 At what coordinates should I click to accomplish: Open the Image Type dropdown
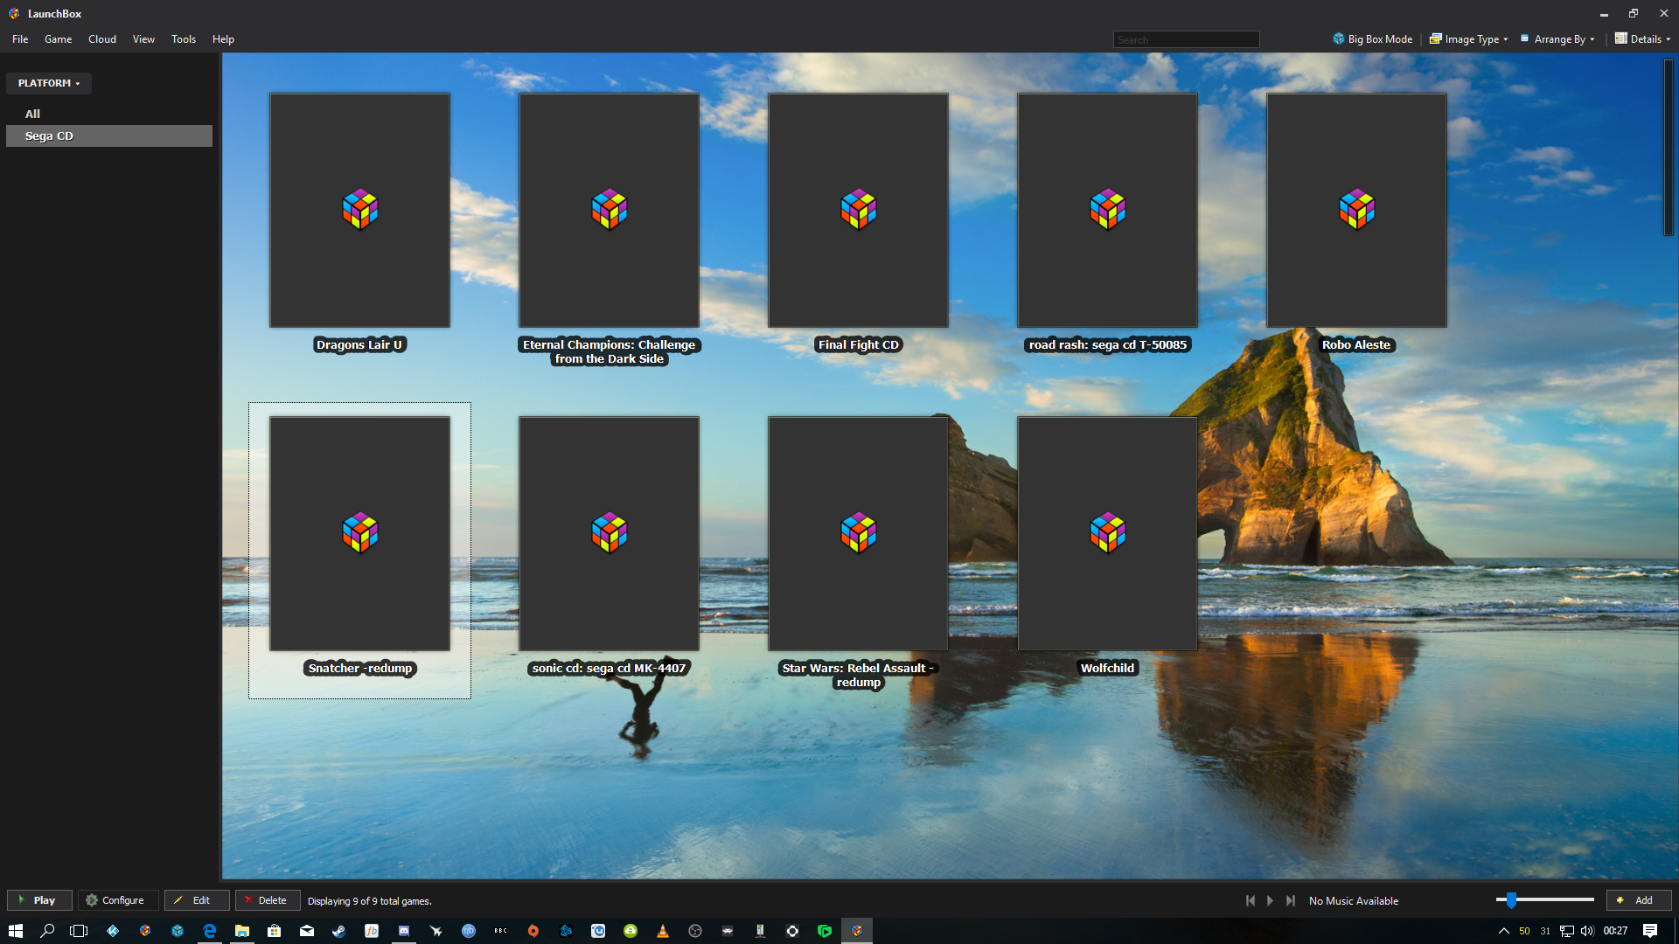[1469, 39]
